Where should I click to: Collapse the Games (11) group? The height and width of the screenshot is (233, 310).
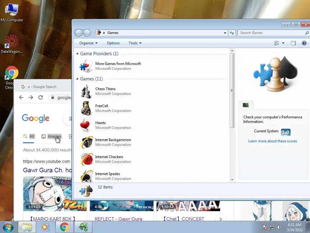point(77,79)
